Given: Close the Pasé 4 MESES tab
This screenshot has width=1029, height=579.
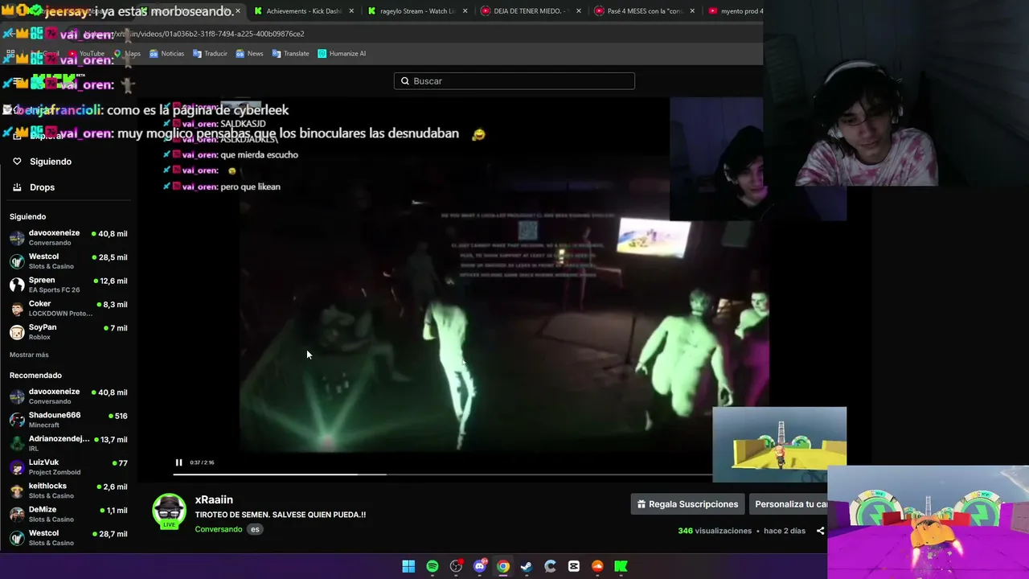Looking at the screenshot, I should (692, 11).
